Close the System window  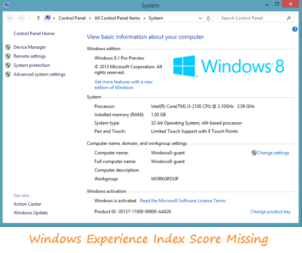pyautogui.click(x=291, y=4)
